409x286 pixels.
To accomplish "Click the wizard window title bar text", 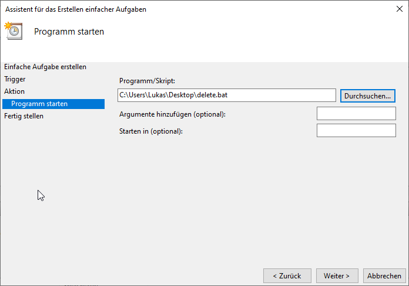I will click(76, 9).
